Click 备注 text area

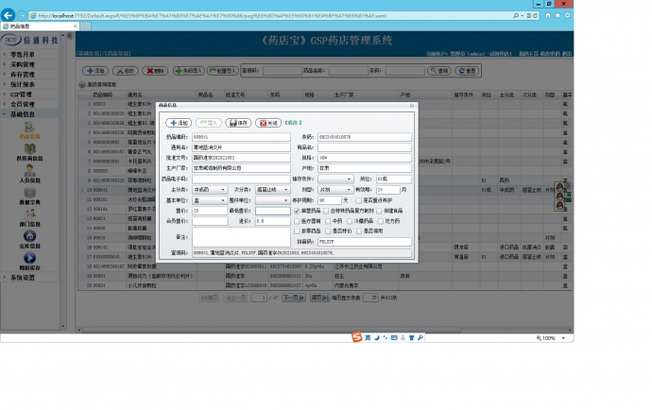[241, 237]
